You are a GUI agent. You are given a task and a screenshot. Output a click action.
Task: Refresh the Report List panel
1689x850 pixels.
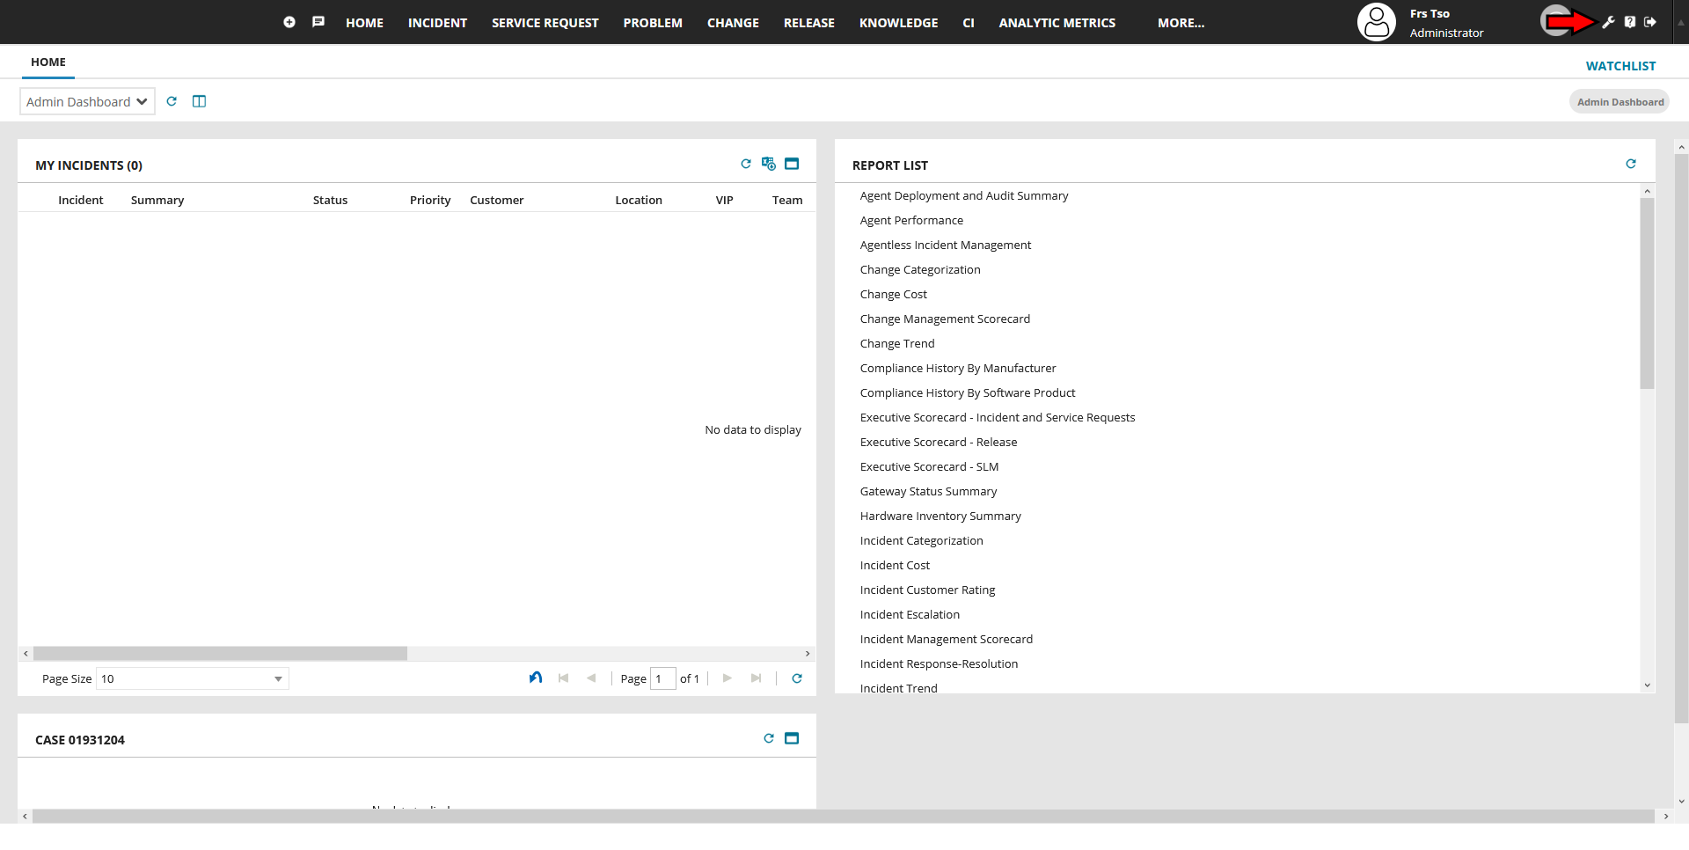[x=1632, y=164]
